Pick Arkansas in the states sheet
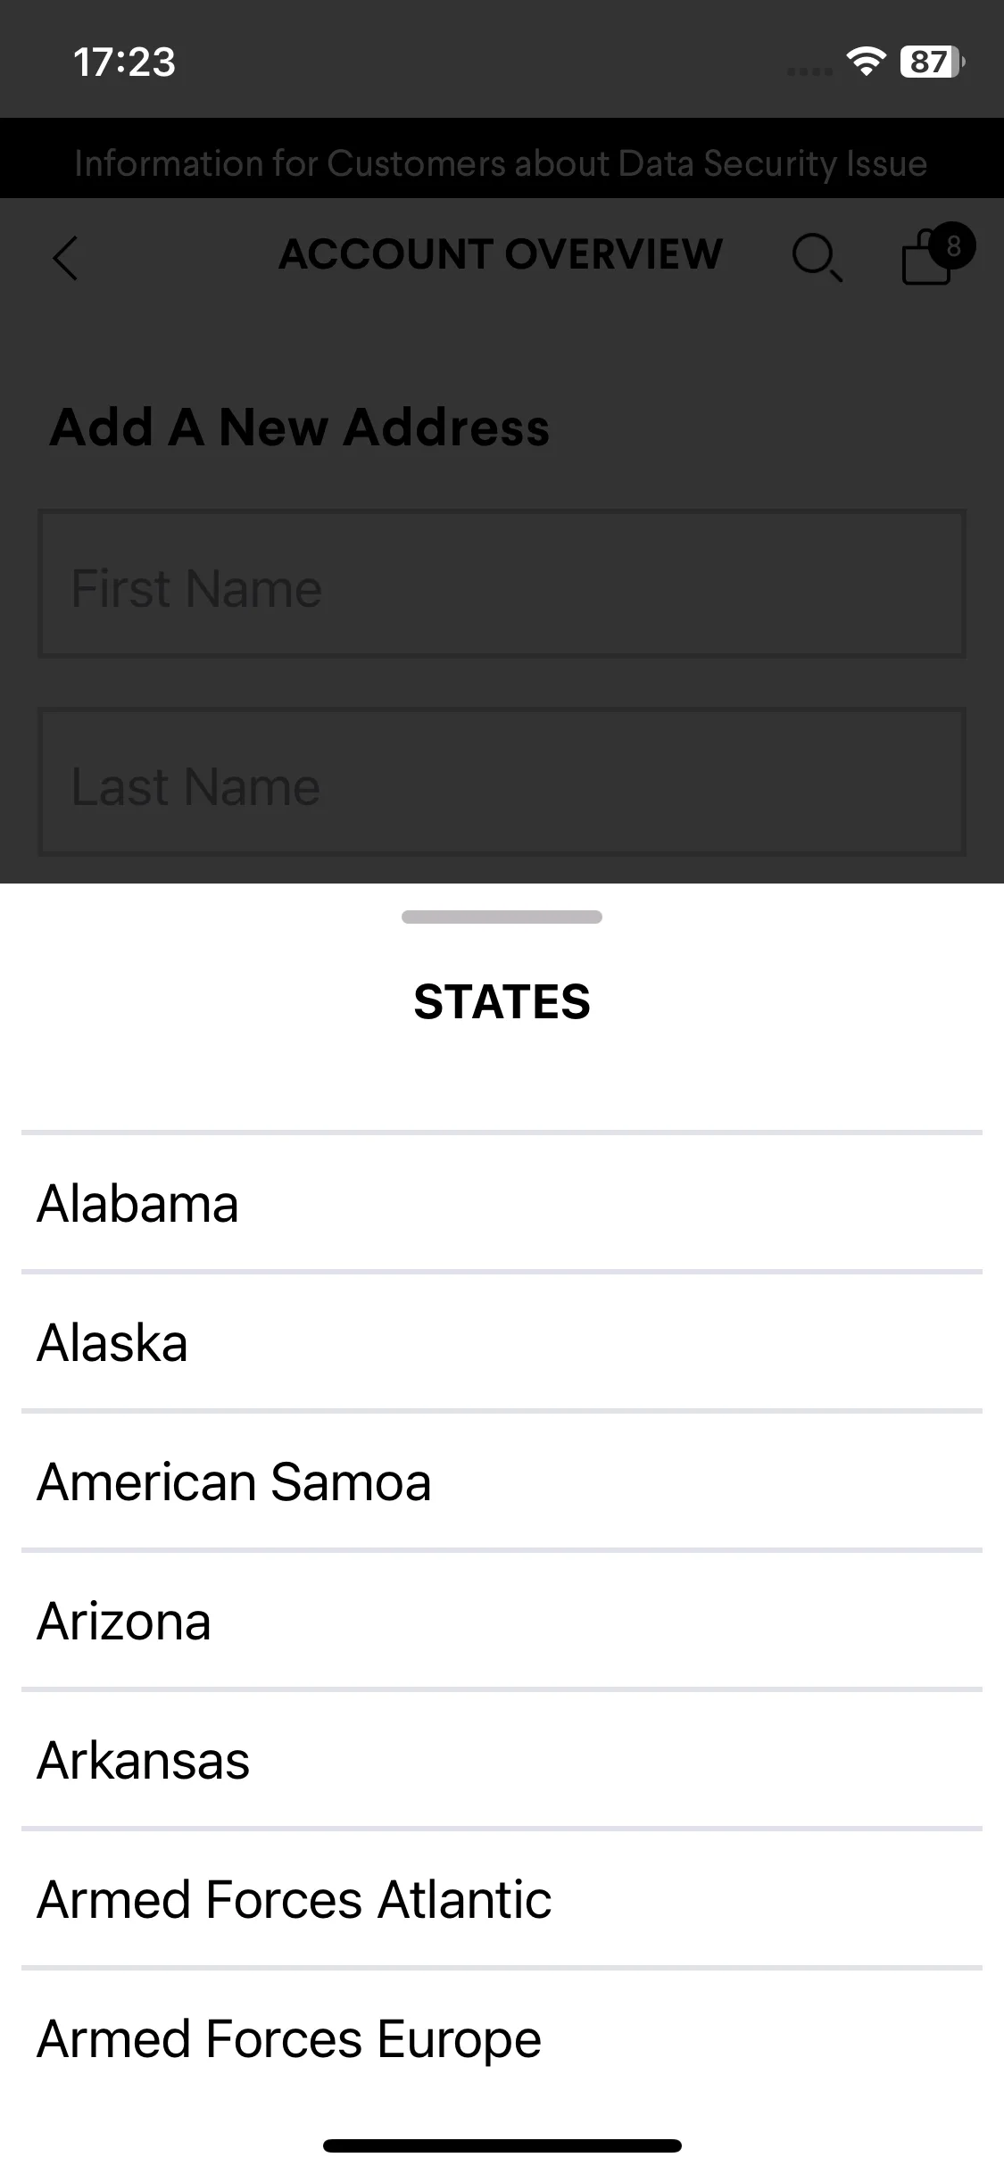 pos(502,1760)
